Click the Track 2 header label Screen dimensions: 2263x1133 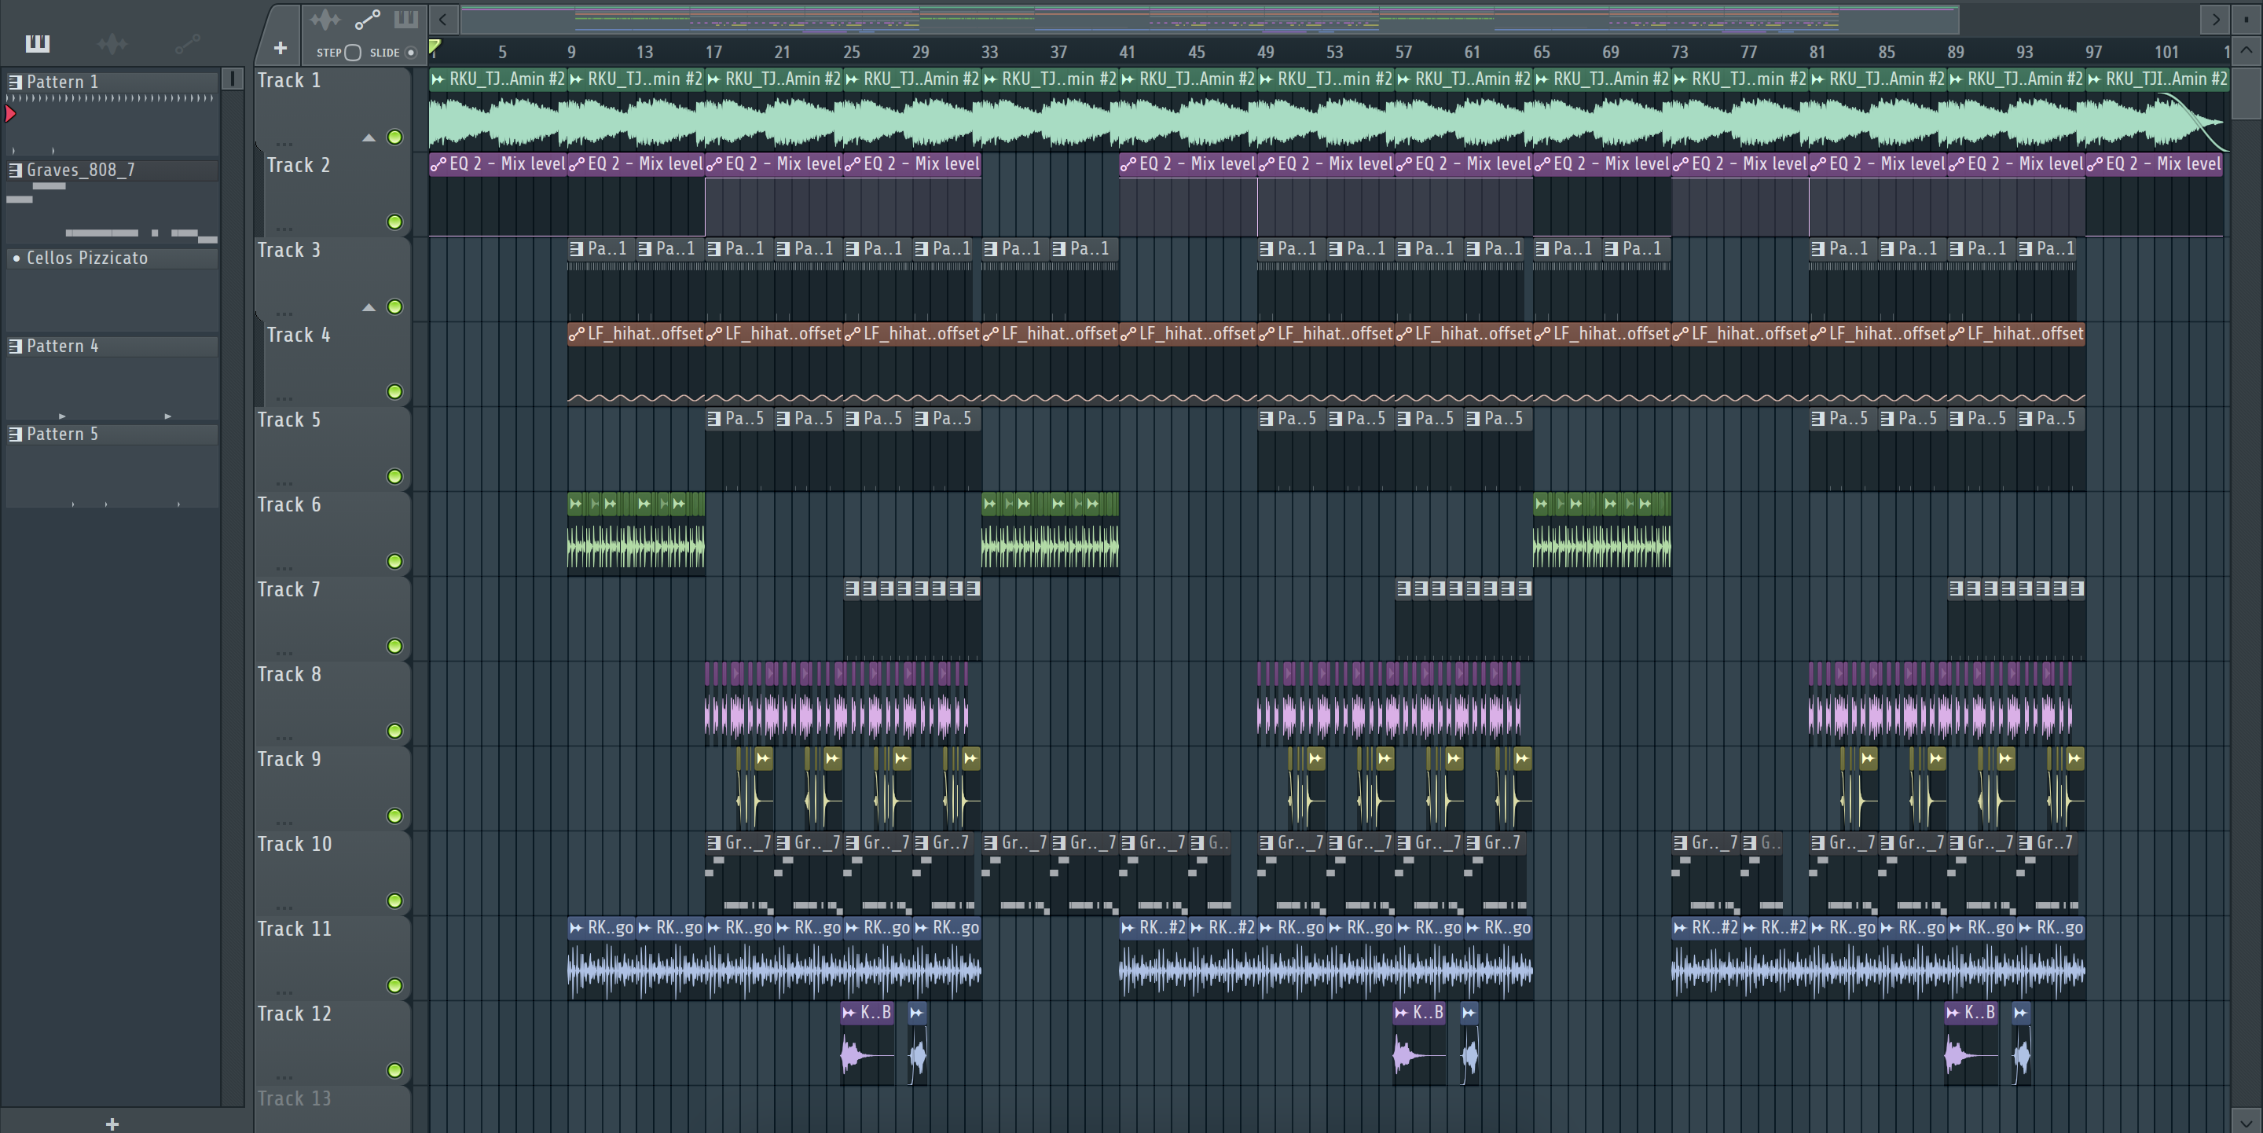[299, 165]
